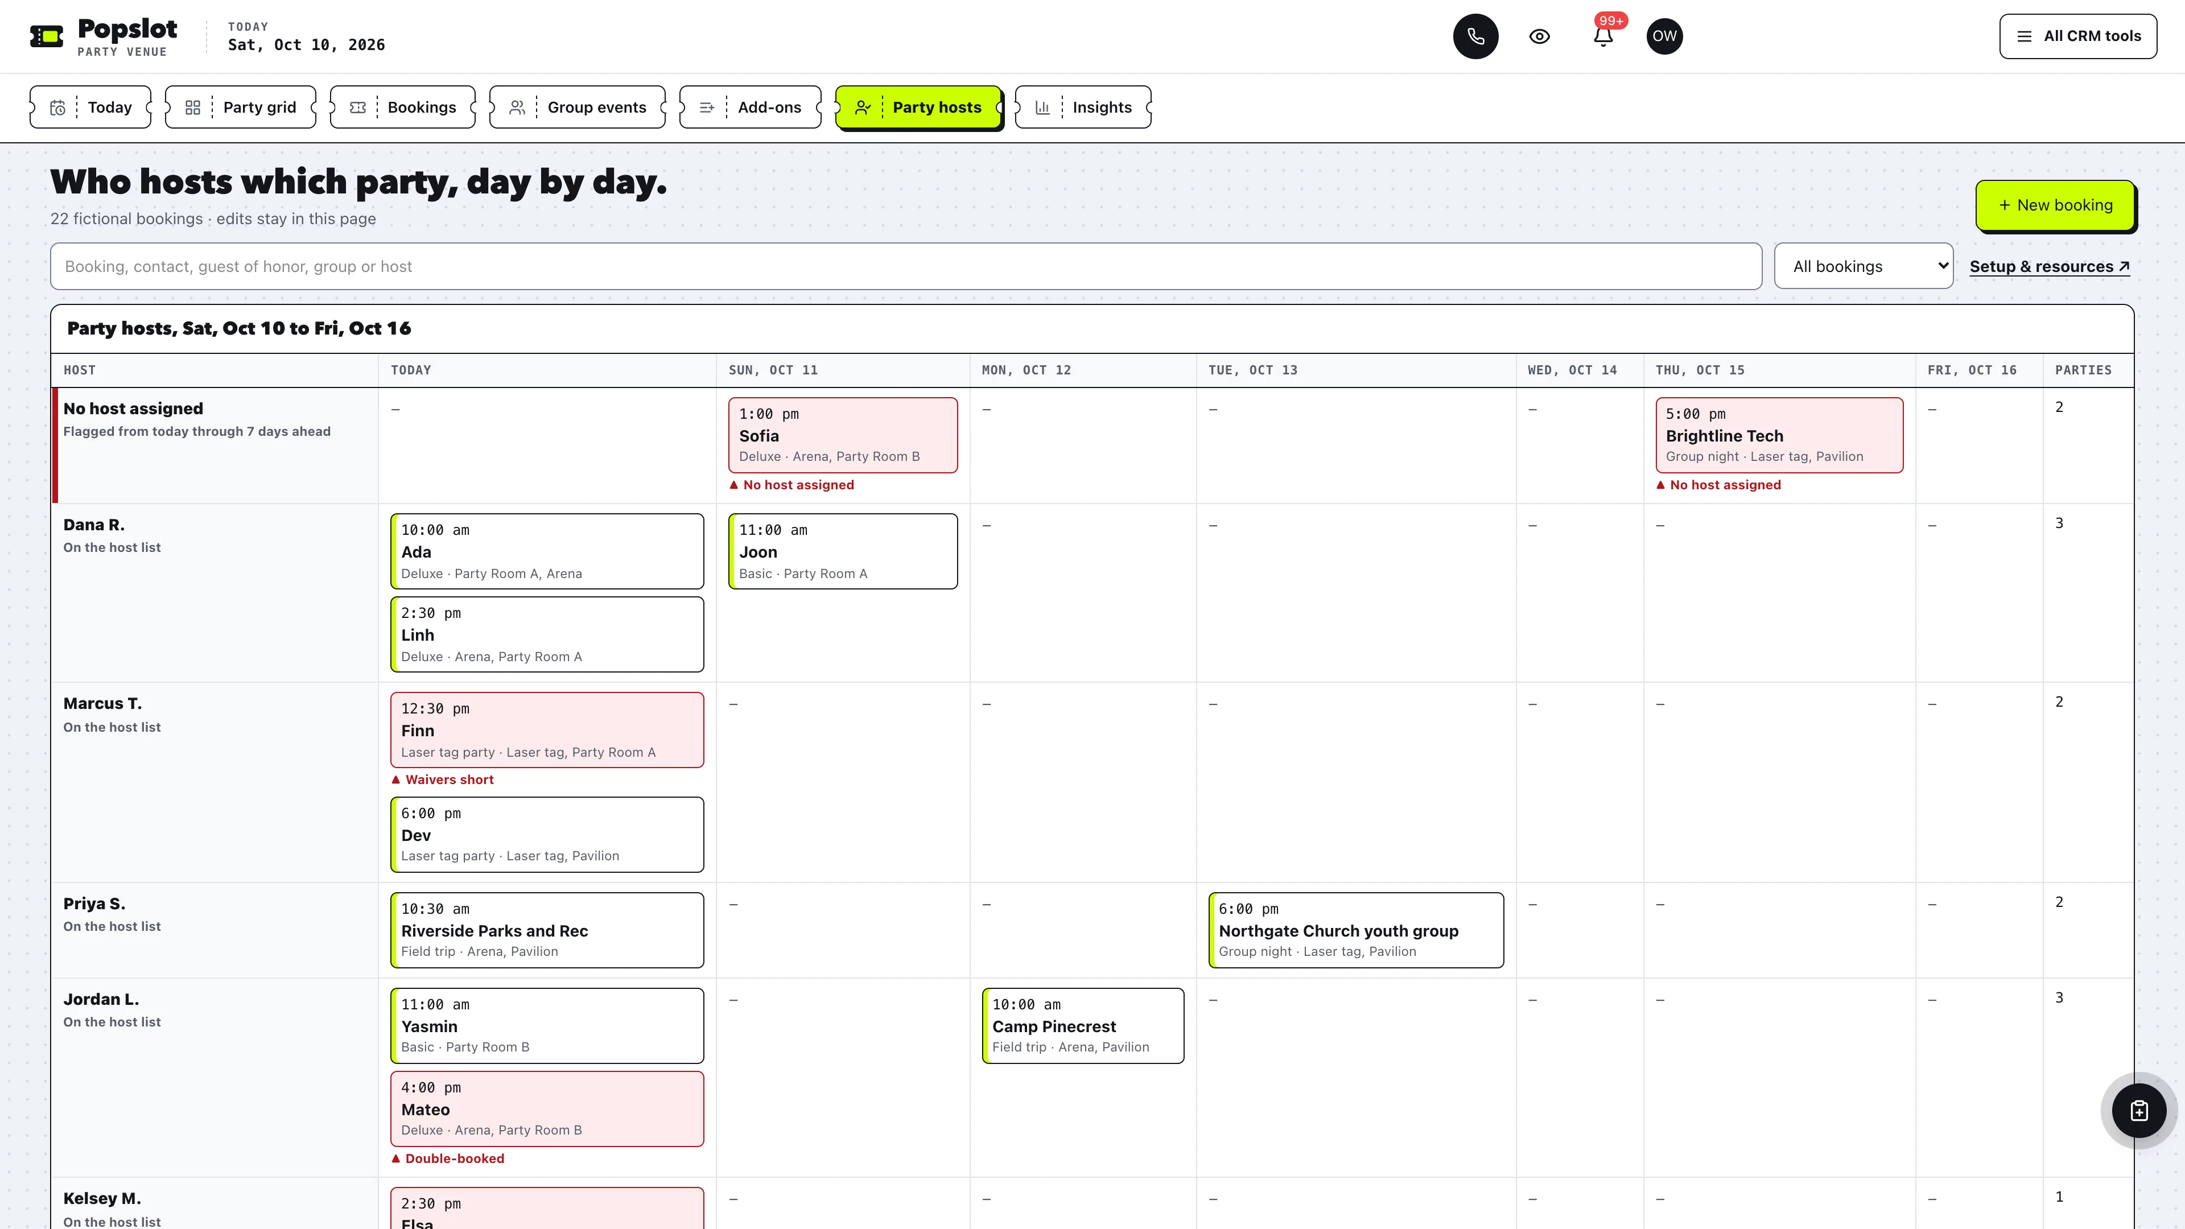The image size is (2185, 1229).
Task: Open Joon's 11:00 am booking card
Action: (x=843, y=551)
